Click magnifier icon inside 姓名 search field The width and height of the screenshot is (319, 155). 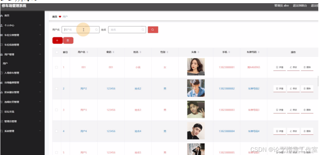click(x=143, y=30)
